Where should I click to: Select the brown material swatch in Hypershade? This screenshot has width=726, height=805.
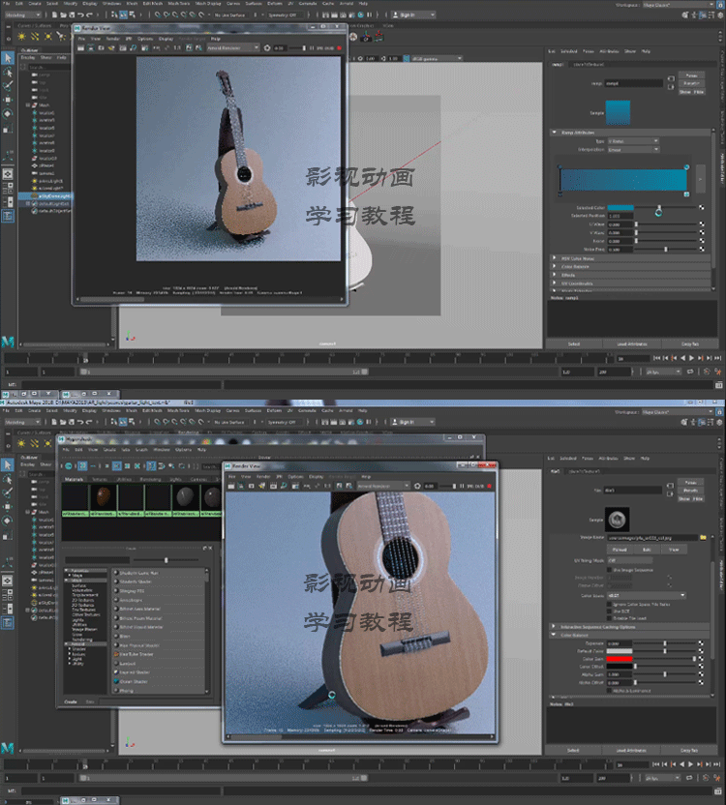click(103, 496)
